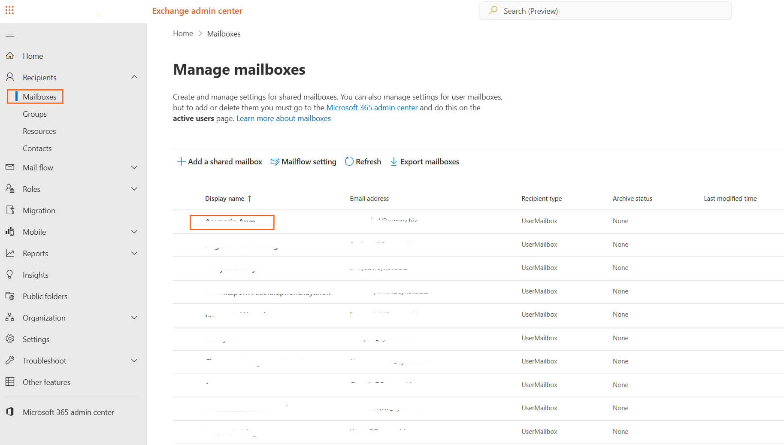Click Export mailboxes button

click(424, 162)
